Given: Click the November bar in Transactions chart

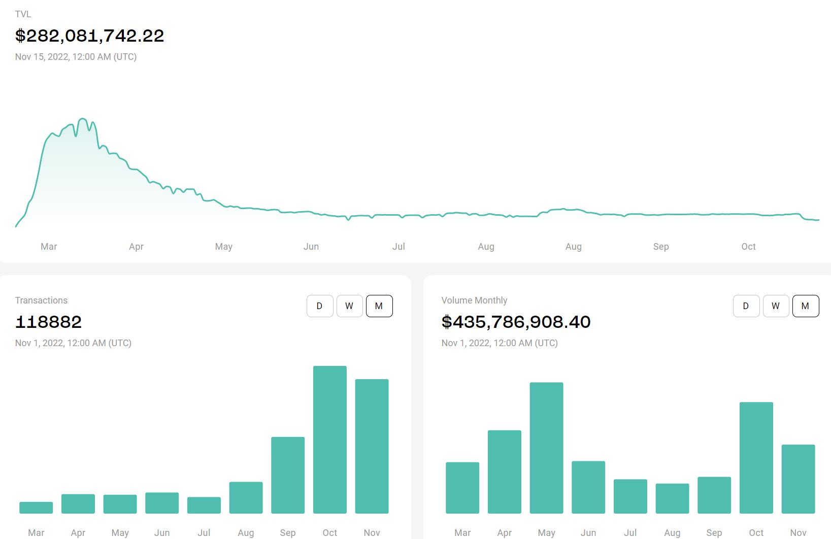Looking at the screenshot, I should [372, 446].
